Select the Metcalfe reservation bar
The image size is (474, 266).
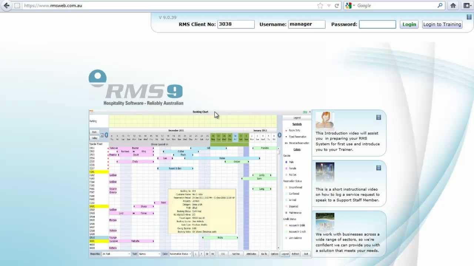coord(136,241)
